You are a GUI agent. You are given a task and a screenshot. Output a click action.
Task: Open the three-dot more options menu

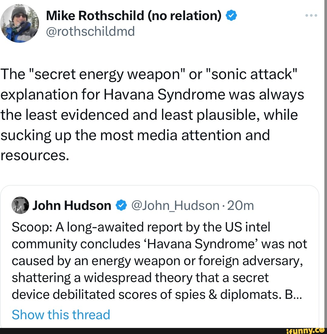pyautogui.click(x=311, y=15)
